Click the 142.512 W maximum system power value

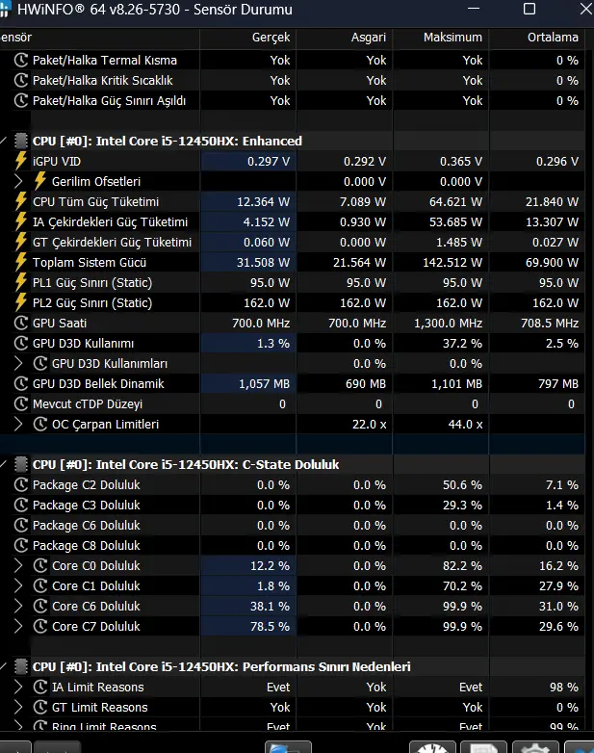pos(452,262)
